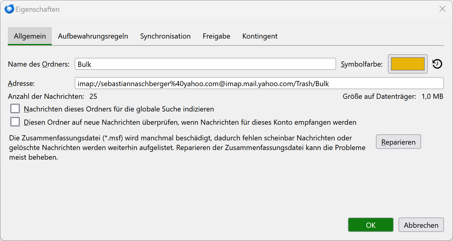This screenshot has height=241, width=453.
Task: Open the Aufbewahrungsregeln tab
Action: [93, 36]
